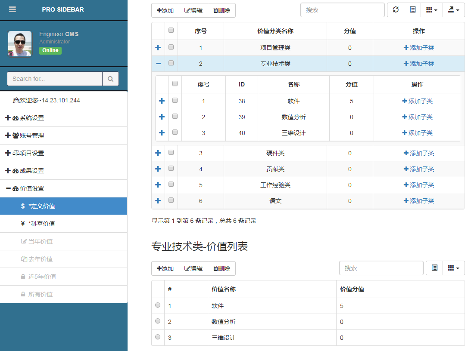Expand the 硬件类 row
Screen dimensions: 468x351
click(158, 153)
